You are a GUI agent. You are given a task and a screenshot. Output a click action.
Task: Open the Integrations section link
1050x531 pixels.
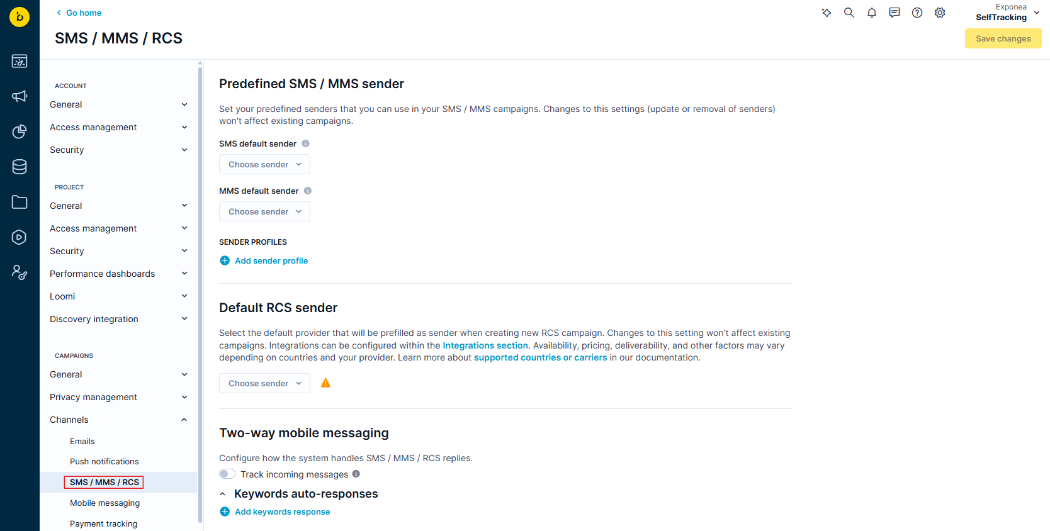485,345
